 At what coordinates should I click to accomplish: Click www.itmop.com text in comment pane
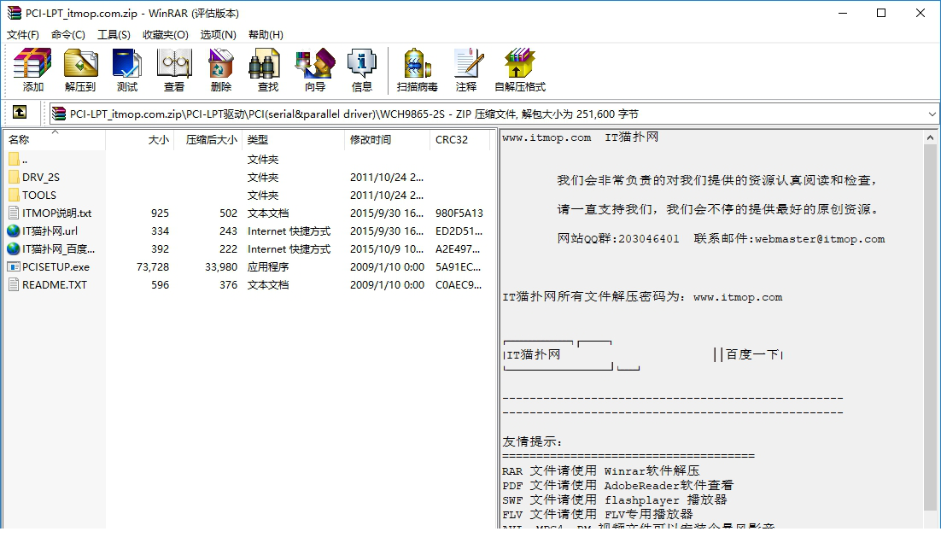(x=546, y=137)
